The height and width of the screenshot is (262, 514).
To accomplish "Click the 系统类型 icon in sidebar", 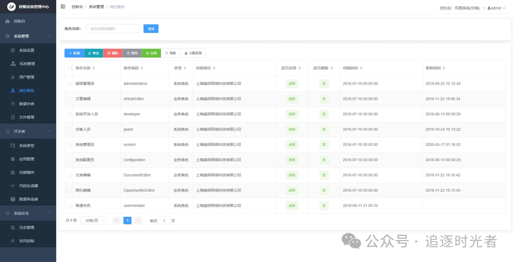I will (13, 146).
